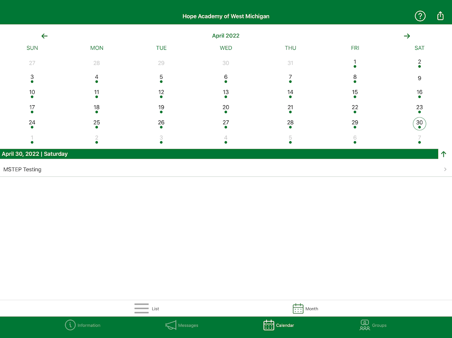Viewport: 452px width, 338px height.
Task: Select April 14 on the calendar
Action: point(290,93)
